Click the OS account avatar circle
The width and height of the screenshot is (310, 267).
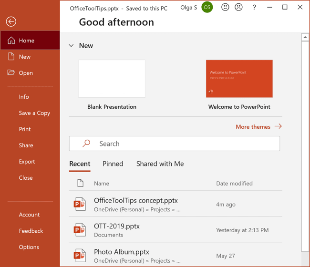pos(207,7)
